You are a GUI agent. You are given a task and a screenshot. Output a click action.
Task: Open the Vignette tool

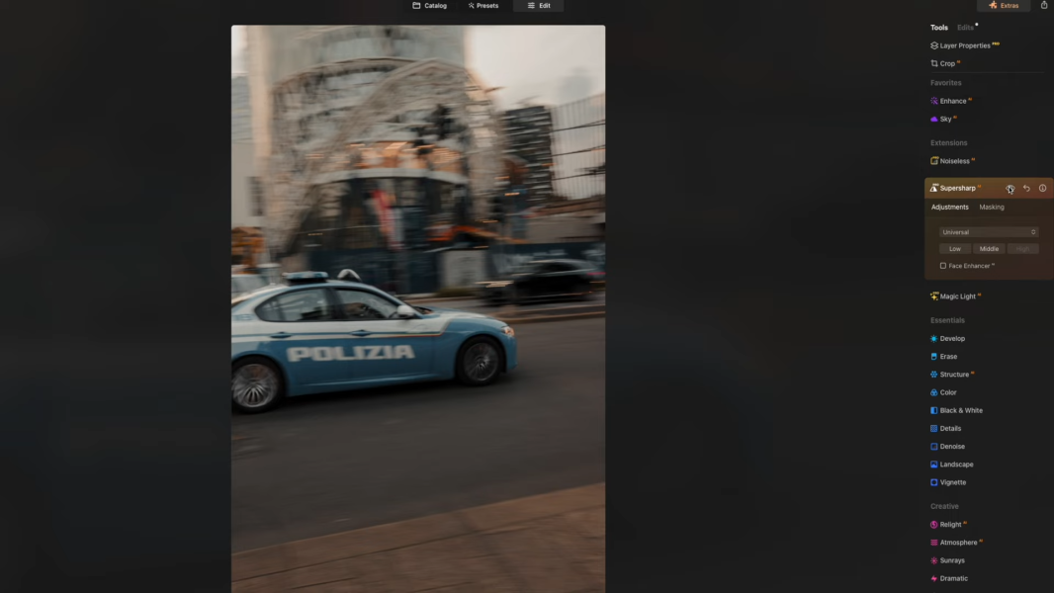tap(948, 482)
